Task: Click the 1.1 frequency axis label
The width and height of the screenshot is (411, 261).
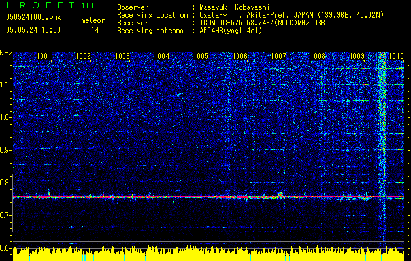Action: 6,85
